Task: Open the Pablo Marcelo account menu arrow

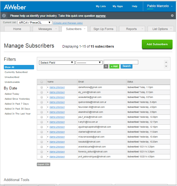Action: click(172, 6)
